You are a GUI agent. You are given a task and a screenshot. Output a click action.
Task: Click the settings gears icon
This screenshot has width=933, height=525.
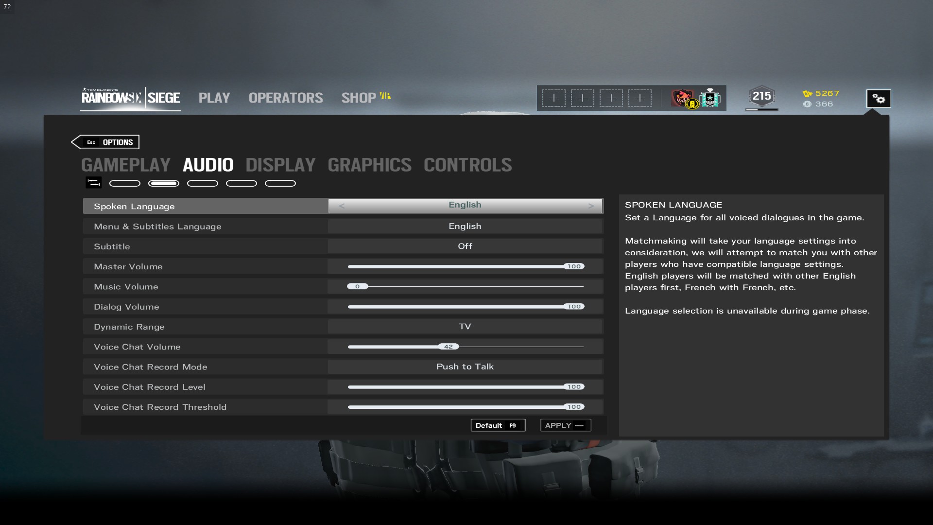879,99
